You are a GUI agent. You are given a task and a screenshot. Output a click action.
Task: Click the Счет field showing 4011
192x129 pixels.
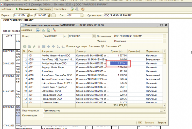click(74, 15)
